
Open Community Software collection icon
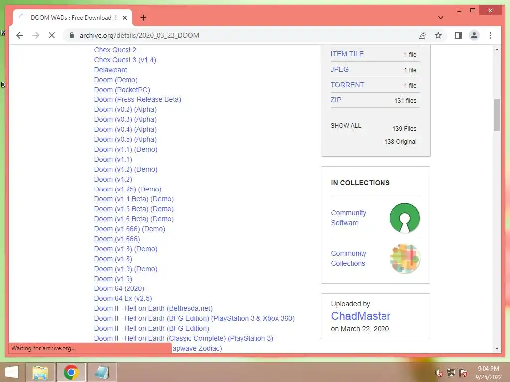tap(404, 218)
